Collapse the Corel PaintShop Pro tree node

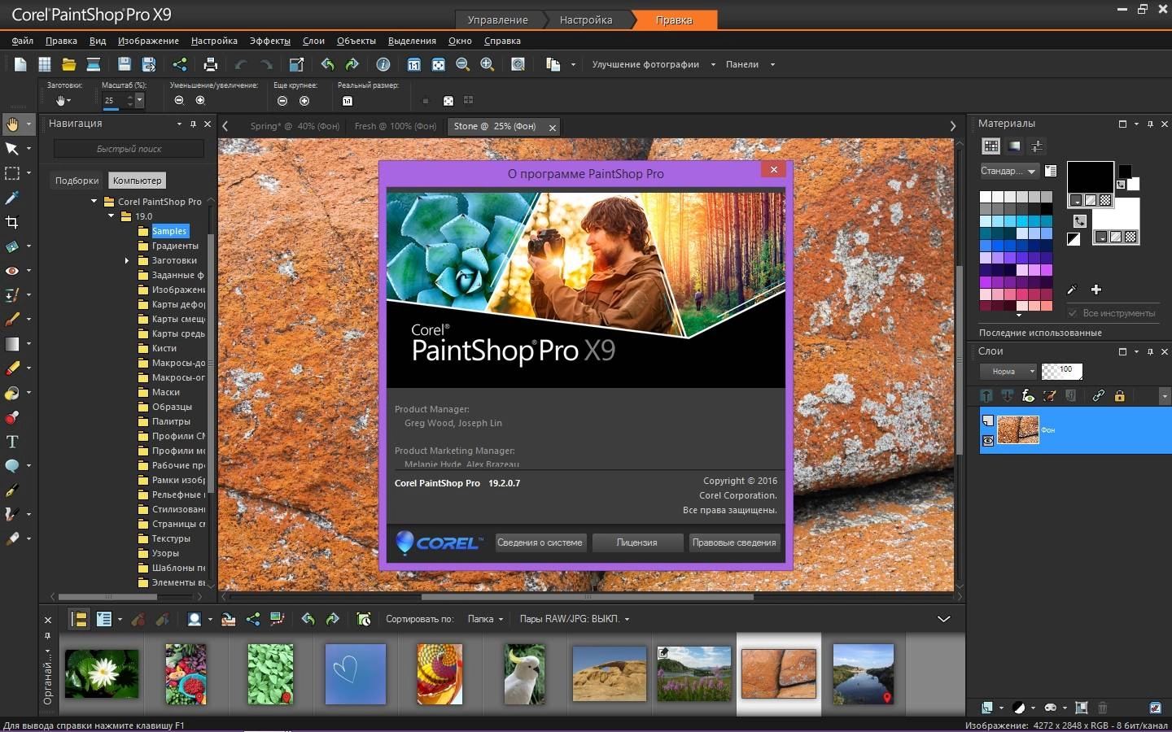click(94, 202)
